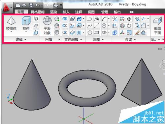Viewport: 165px width, 124px height.
Task: Click the Extract Edges blue cube icon
Action: [79, 19]
